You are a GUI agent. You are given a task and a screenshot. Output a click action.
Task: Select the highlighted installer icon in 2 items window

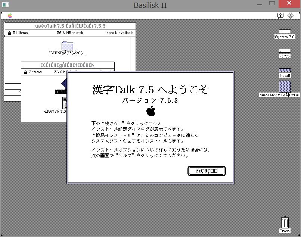coord(64,84)
